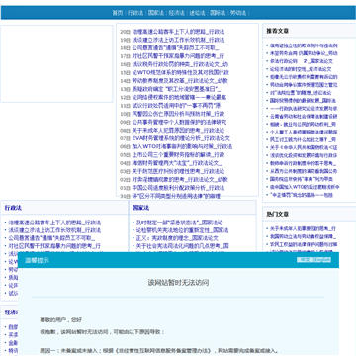Switch the warning dialog to 中文
The width and height of the screenshot is (356, 356).
(305, 260)
